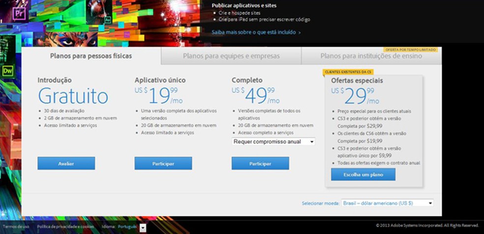This screenshot has width=484, height=234.
Task: Click the Adobe copyright notice text
Action: click(427, 225)
